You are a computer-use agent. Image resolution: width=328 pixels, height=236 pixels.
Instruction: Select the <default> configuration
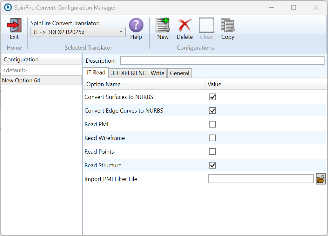click(41, 70)
